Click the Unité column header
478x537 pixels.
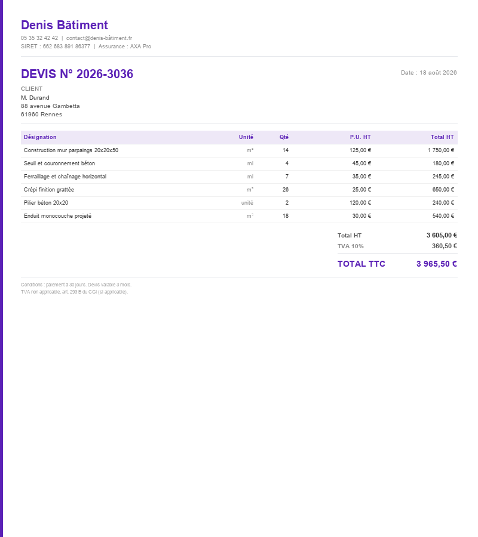[x=246, y=137]
